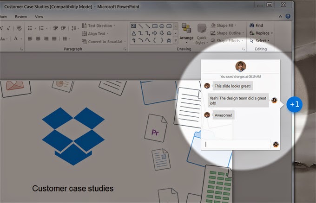Expand the shapes gallery More button
Viewport: 316px width, 203px height.
[176, 41]
